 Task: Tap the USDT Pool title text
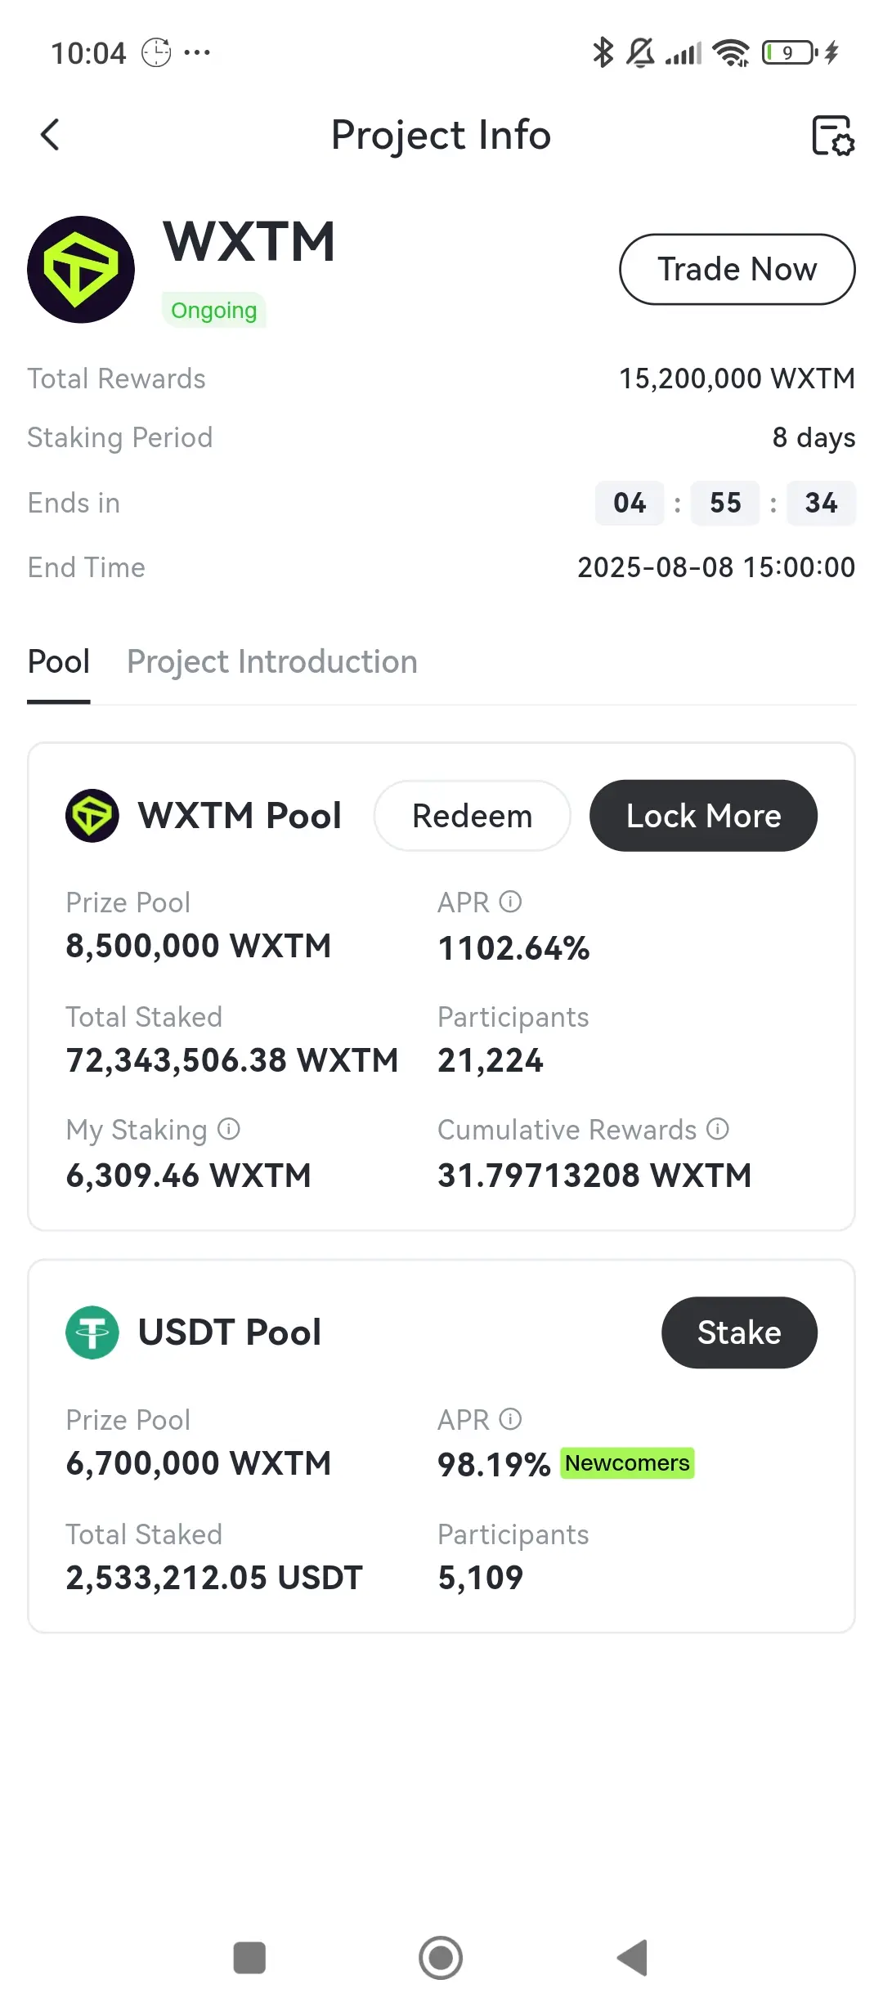coord(230,1332)
